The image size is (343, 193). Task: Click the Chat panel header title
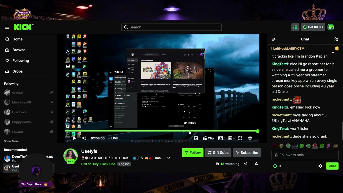coord(305,39)
